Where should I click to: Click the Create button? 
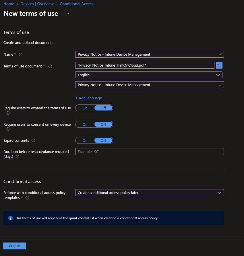(x=14, y=246)
